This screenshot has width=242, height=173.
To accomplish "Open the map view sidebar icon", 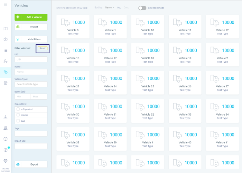I will [x=6, y=29].
